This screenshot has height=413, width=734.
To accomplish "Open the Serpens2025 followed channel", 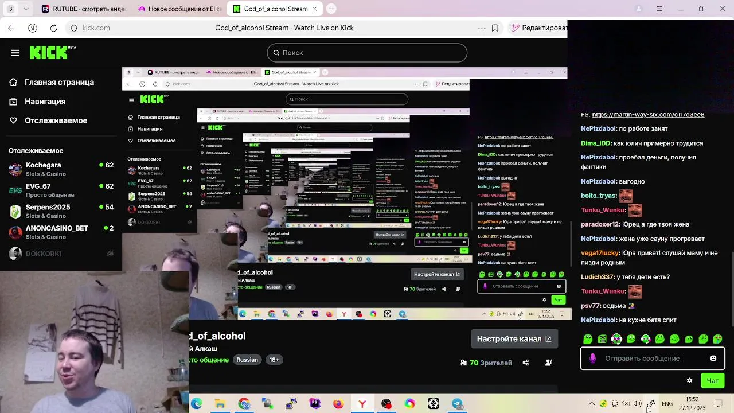I will [x=61, y=211].
